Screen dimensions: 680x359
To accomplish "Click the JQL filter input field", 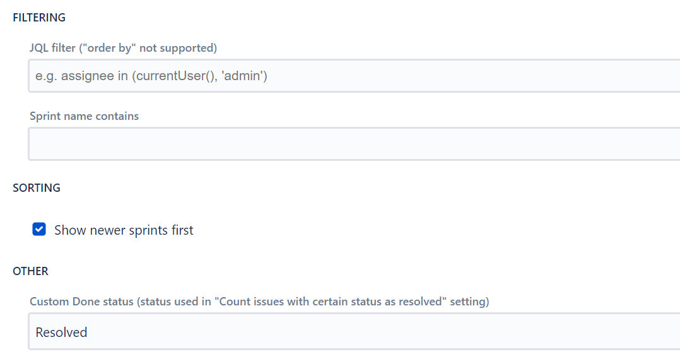I will point(353,76).
